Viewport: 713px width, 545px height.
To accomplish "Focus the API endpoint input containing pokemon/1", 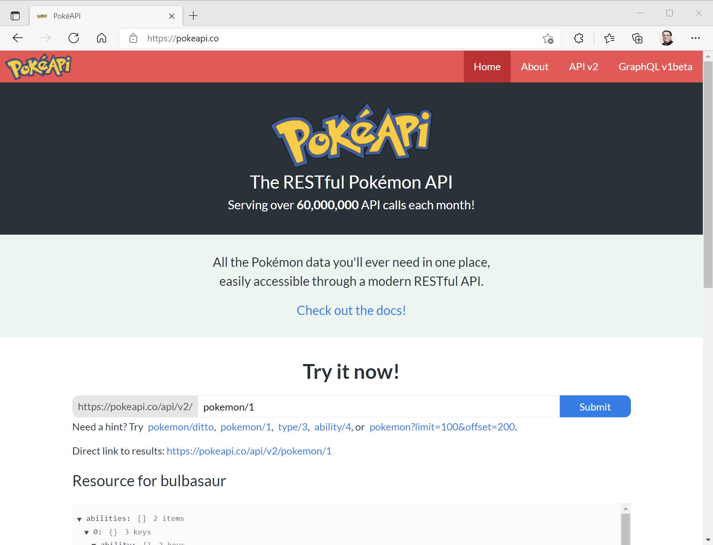I will click(x=378, y=407).
